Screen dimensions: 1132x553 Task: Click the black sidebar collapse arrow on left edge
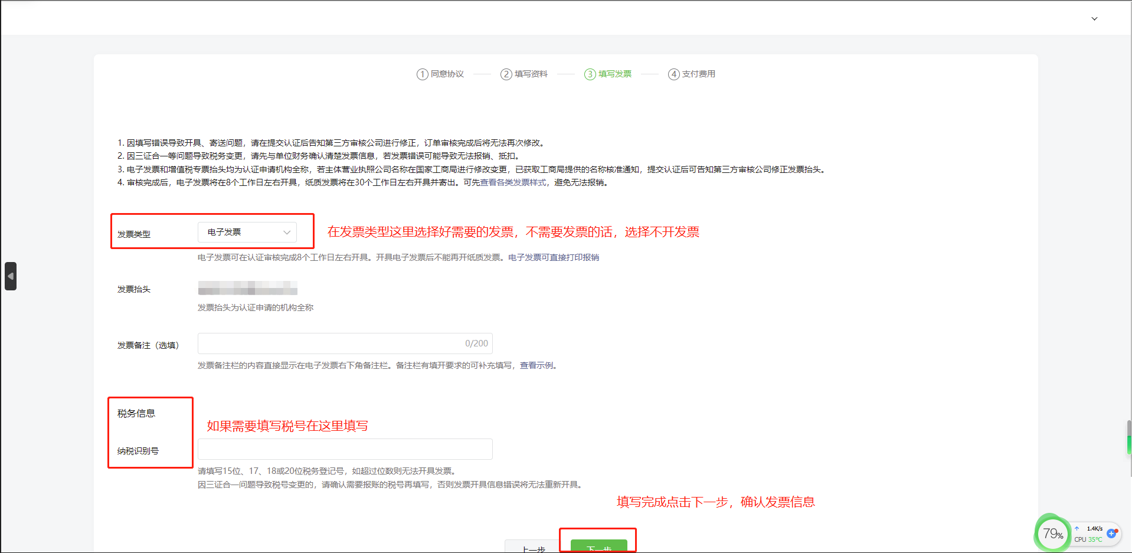coord(11,276)
